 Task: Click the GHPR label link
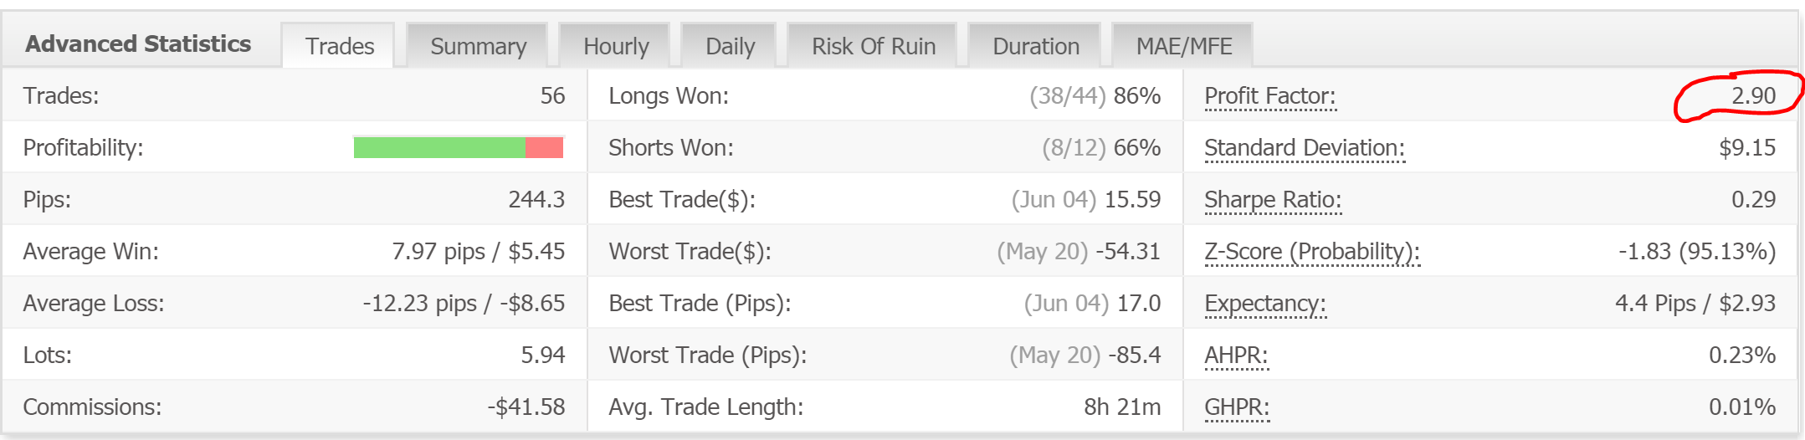(1236, 407)
